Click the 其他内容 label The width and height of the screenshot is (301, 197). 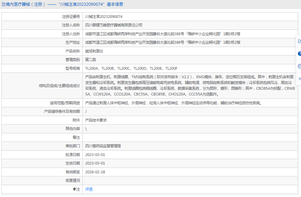[73, 129]
